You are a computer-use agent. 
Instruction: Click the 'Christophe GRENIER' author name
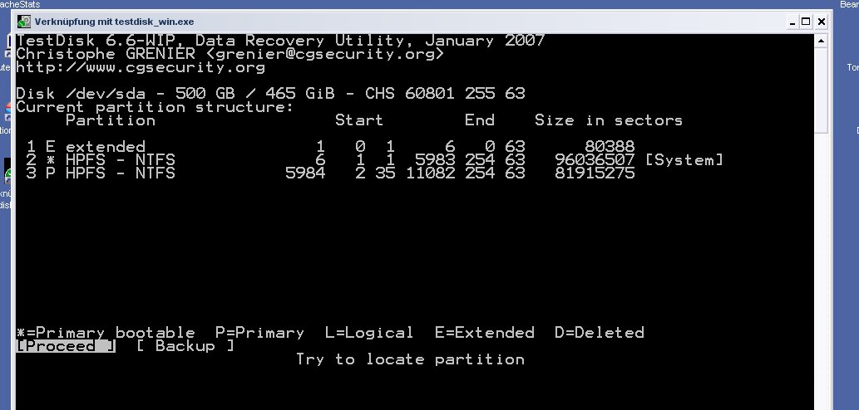[106, 54]
